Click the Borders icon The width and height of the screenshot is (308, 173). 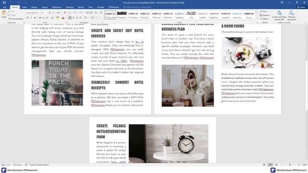[x=98, y=18]
